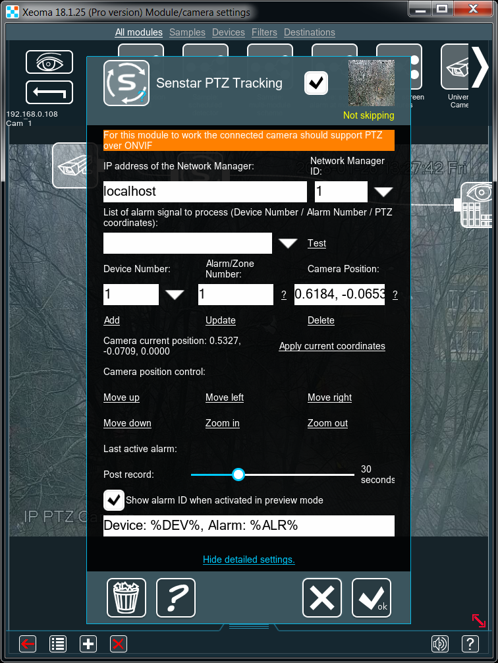Open module help with the question mark button
Screen dimensions: 498x663
176,598
